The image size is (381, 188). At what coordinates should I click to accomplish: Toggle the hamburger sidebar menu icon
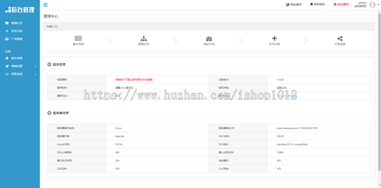coord(45,5)
